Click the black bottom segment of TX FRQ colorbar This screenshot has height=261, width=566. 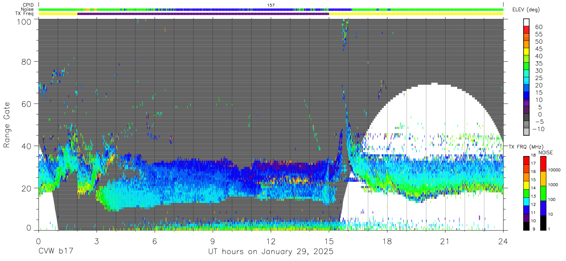coord(526,226)
